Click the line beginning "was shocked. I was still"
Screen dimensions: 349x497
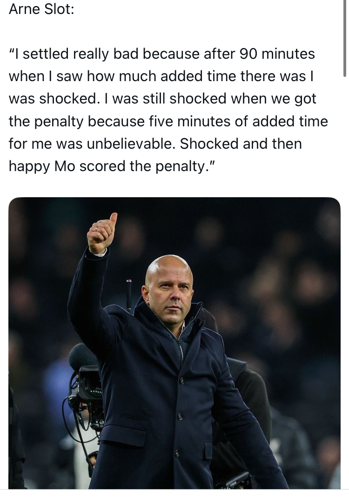click(x=162, y=99)
